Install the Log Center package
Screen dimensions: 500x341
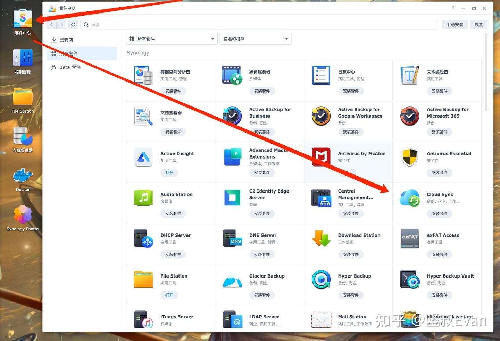[x=351, y=91]
